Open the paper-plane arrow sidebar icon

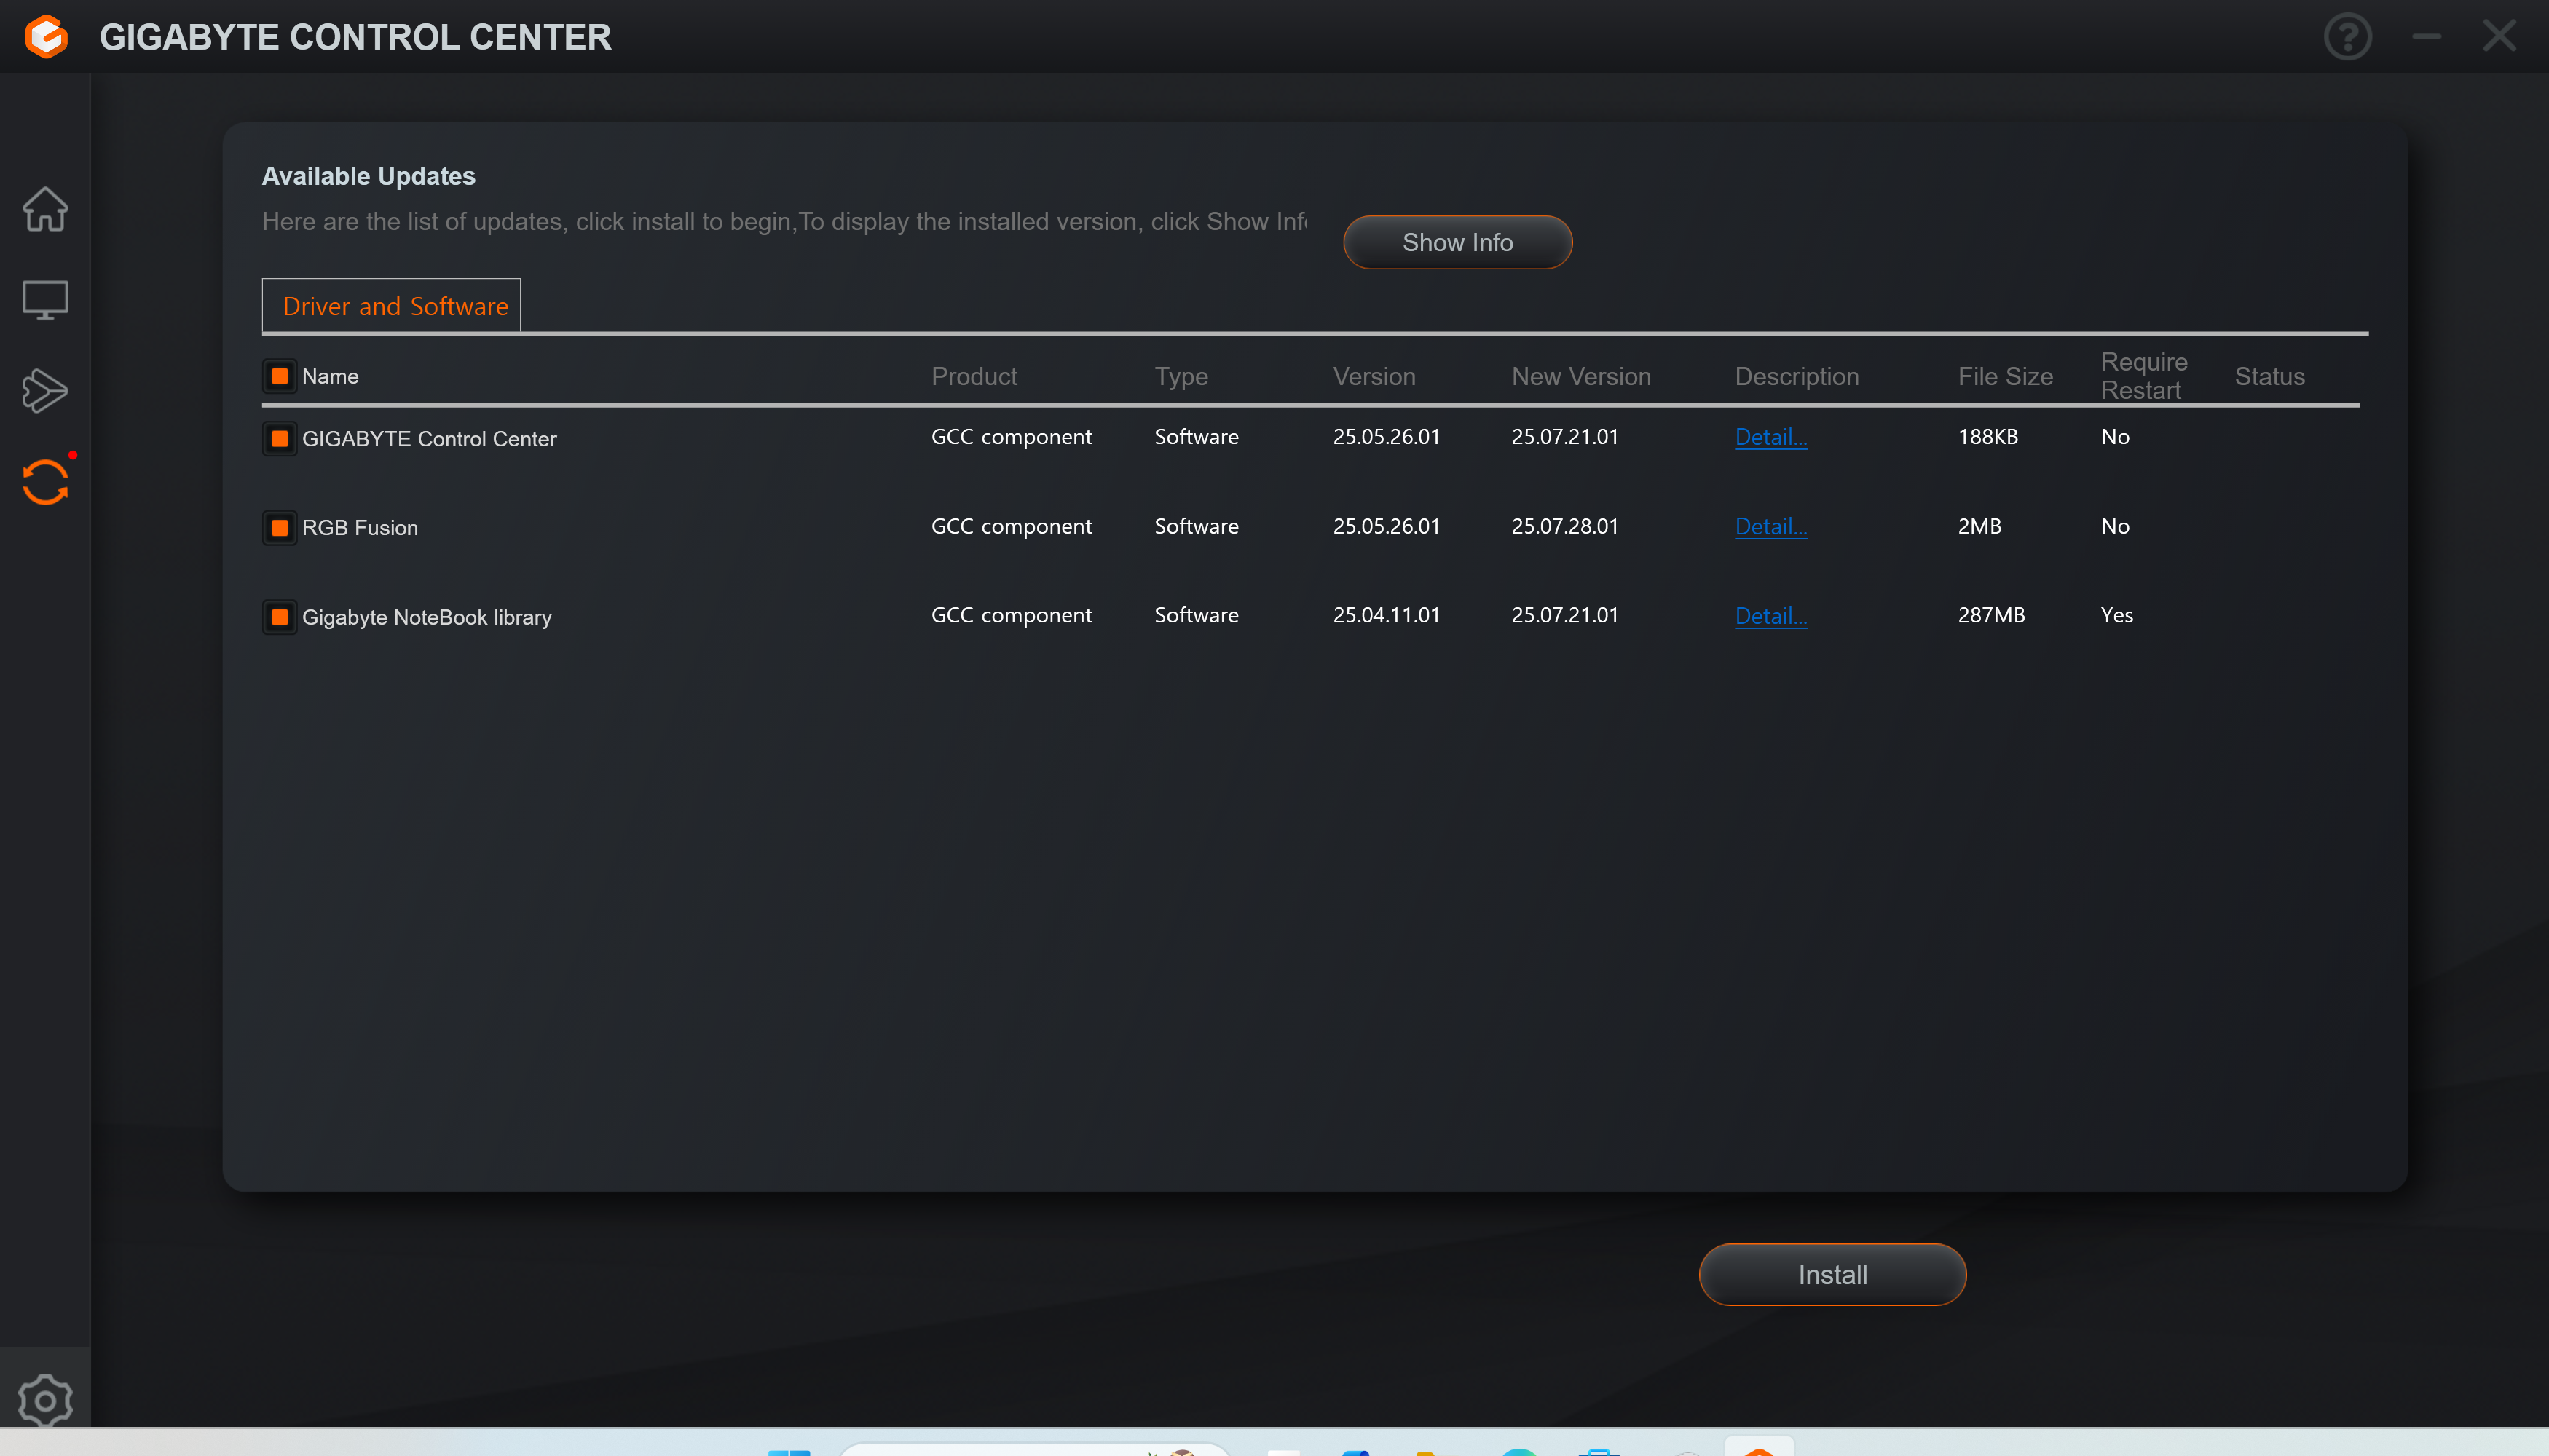45,390
